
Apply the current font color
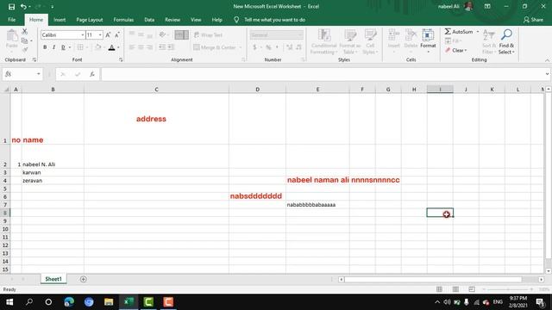pos(111,47)
